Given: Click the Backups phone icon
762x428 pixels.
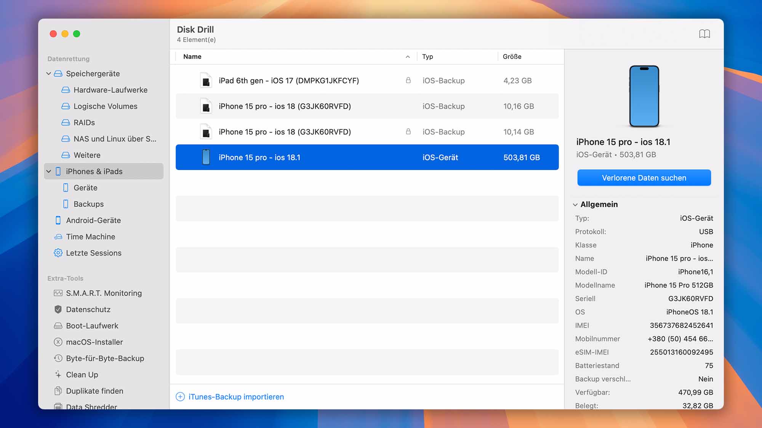Looking at the screenshot, I should pos(66,204).
